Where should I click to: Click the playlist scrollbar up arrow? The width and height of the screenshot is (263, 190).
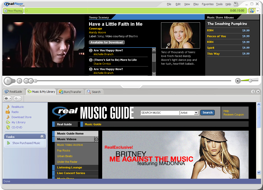pos(154,50)
